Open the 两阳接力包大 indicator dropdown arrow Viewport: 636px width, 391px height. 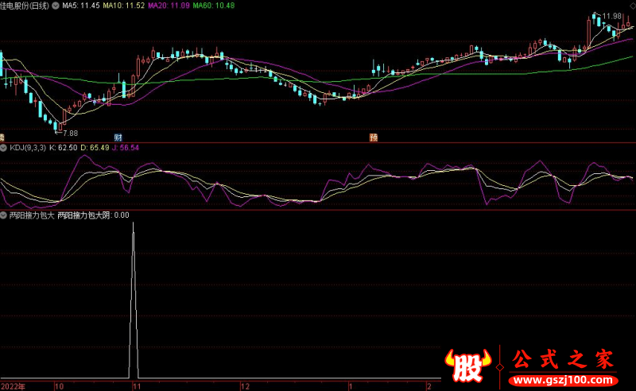coord(4,215)
